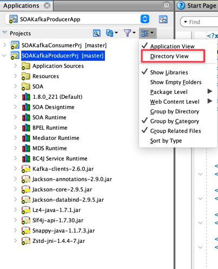Image resolution: width=218 pixels, height=269 pixels.
Task: Select the Kafka-clients-2.6.0.jar text label
Action: 63,169
